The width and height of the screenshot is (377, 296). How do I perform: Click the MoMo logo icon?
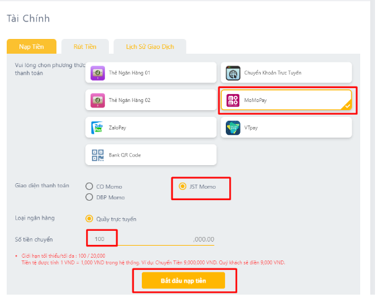(x=233, y=101)
